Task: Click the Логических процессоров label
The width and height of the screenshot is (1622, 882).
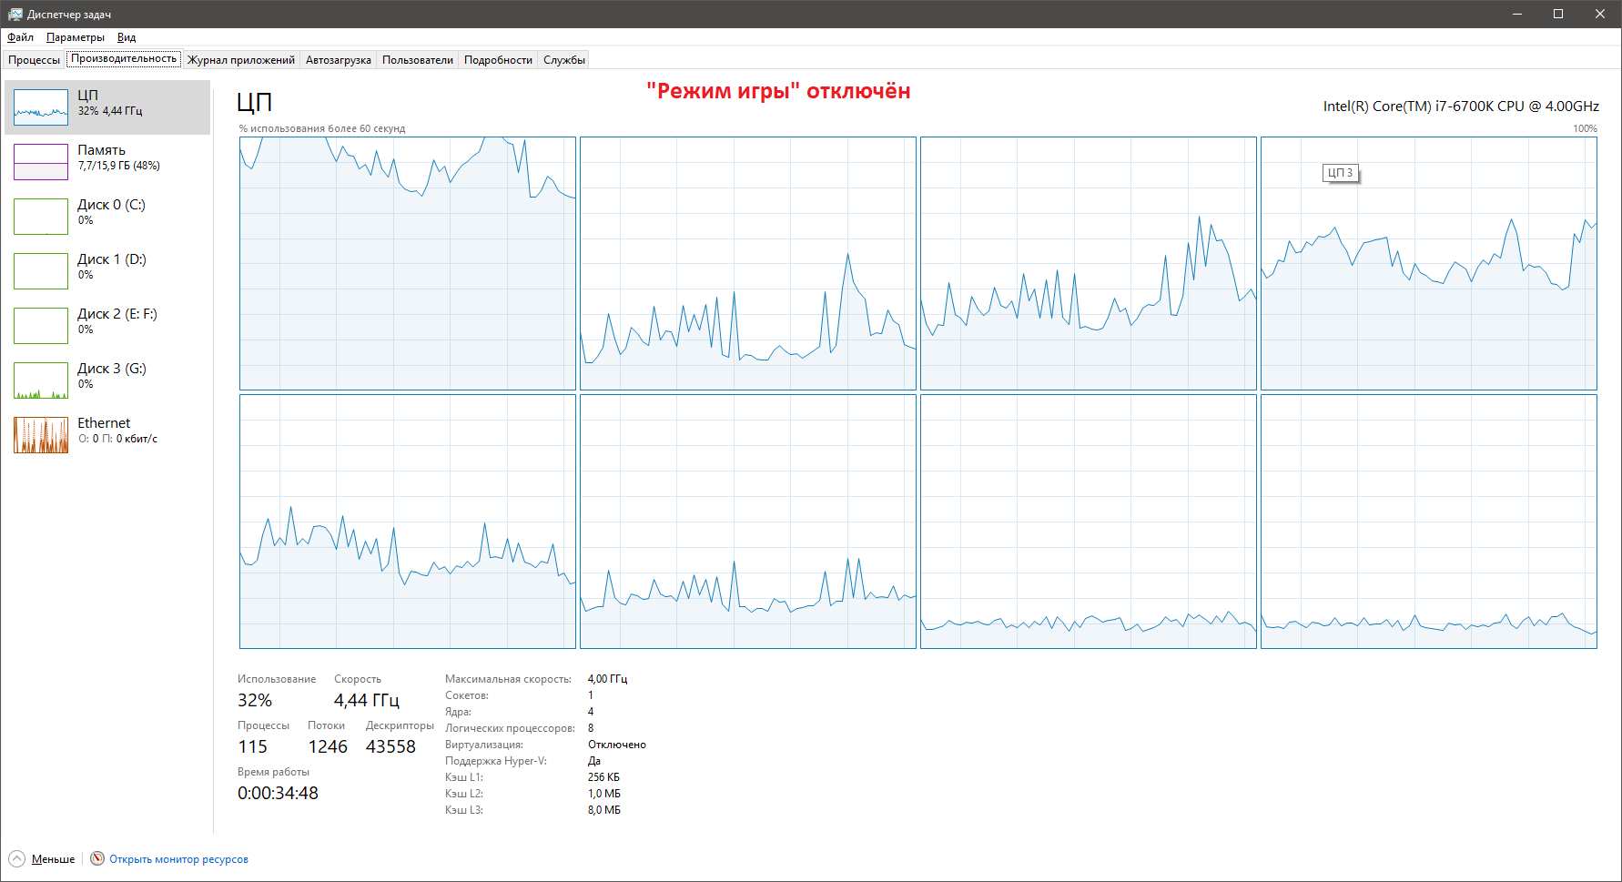Action: coord(510,728)
